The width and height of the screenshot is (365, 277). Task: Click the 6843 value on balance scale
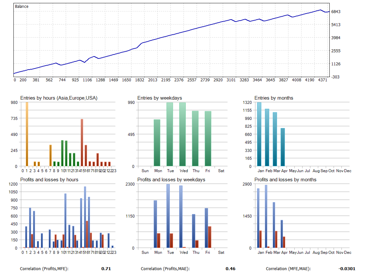(336, 12)
